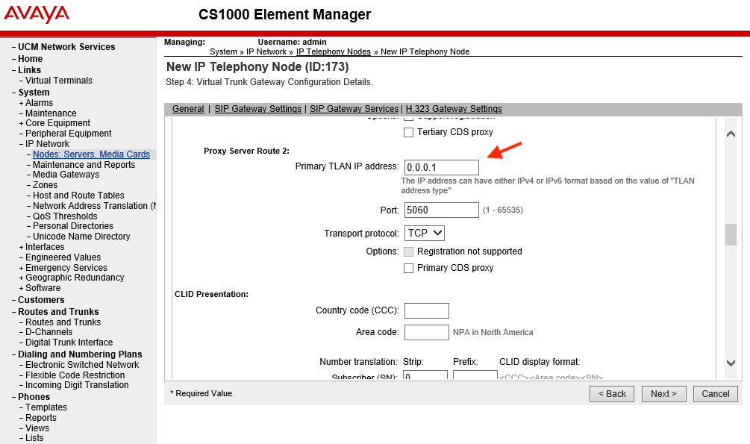Open Digital Trunk Interface

point(69,343)
